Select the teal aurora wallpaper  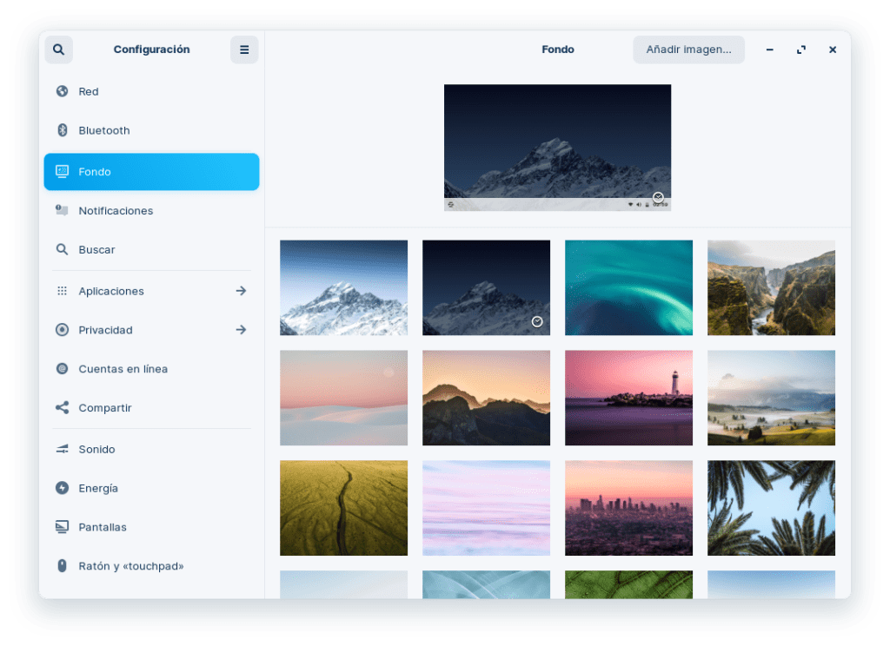click(x=628, y=287)
